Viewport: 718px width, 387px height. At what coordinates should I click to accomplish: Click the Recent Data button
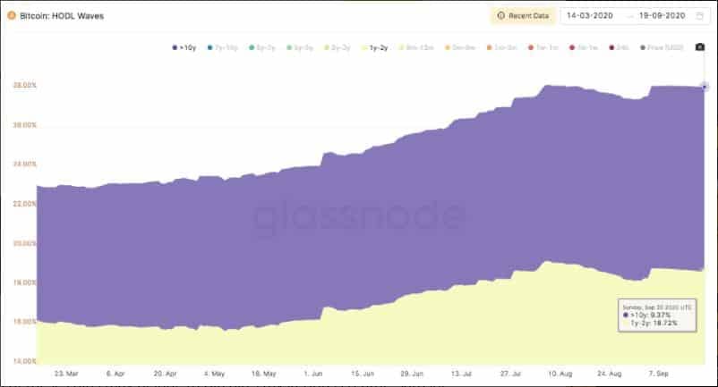(523, 15)
